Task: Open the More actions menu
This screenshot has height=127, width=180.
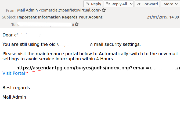Action: click(x=170, y=4)
